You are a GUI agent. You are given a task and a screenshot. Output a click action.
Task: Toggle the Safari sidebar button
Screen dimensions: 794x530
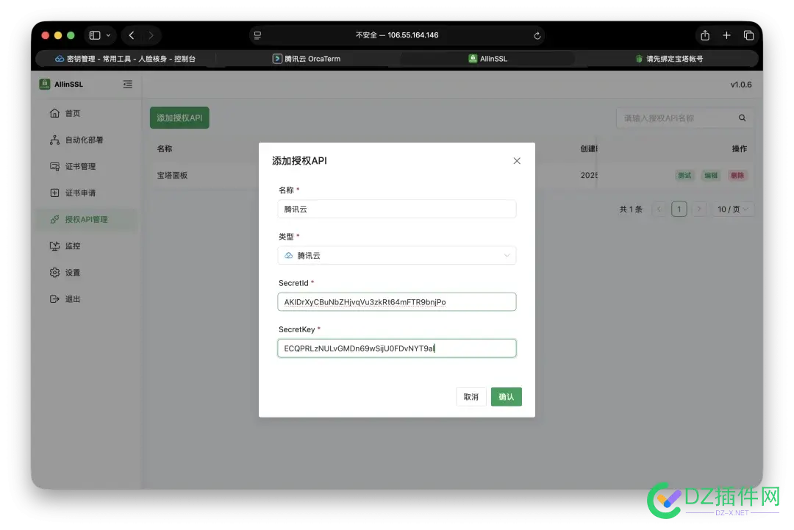point(95,35)
